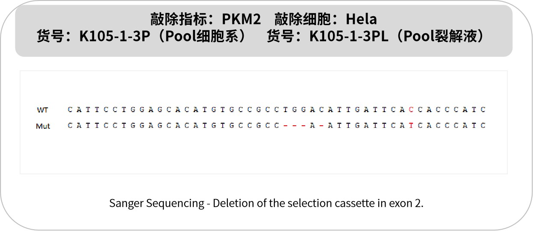Click the last letter of the Mut sequence

pos(483,125)
